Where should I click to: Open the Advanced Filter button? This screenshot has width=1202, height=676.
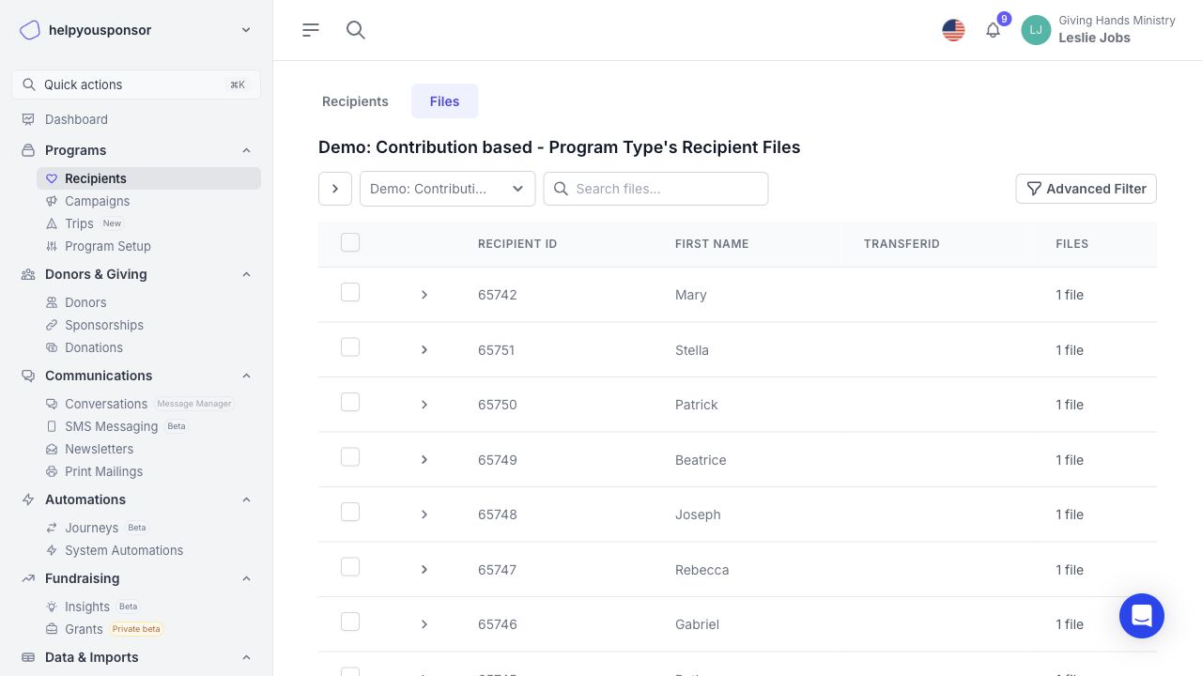[1086, 189]
